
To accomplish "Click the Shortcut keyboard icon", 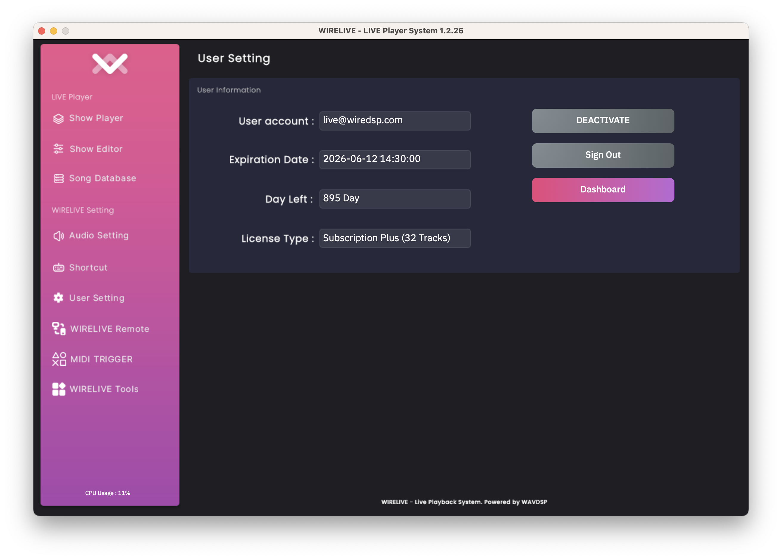I will pyautogui.click(x=58, y=268).
